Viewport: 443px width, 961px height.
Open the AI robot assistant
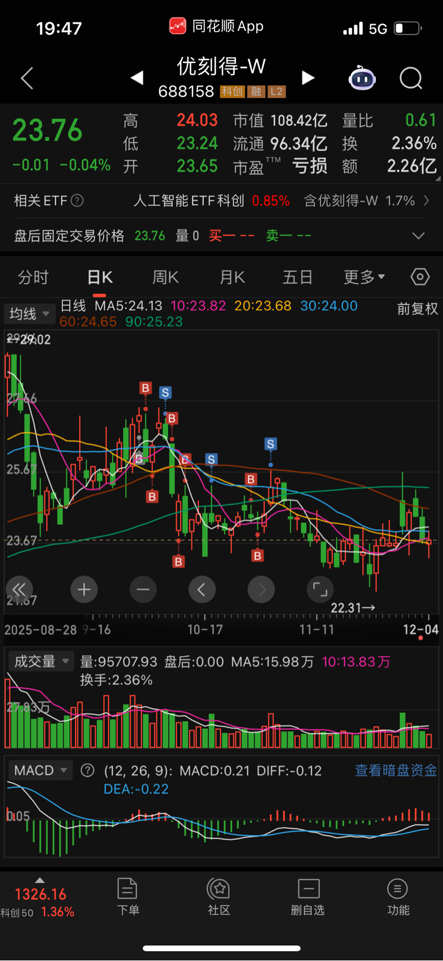click(362, 78)
